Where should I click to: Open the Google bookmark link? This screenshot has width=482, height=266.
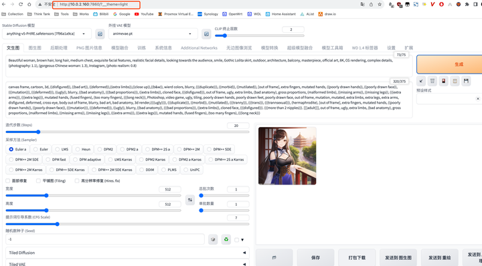pyautogui.click(x=122, y=14)
